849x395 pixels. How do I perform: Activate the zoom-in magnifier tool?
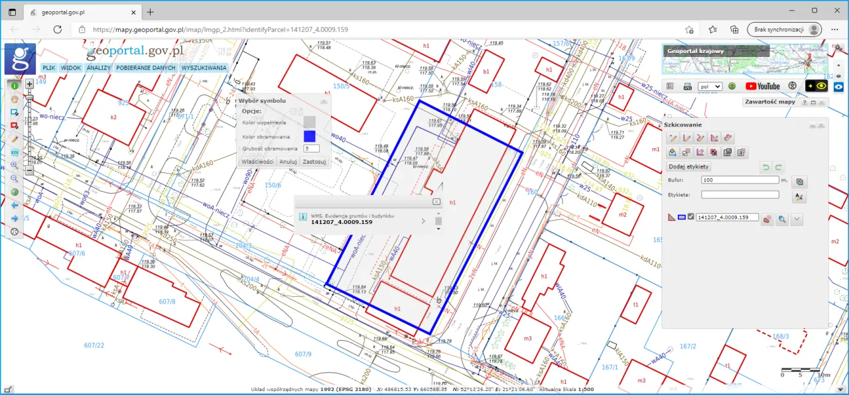[15, 165]
